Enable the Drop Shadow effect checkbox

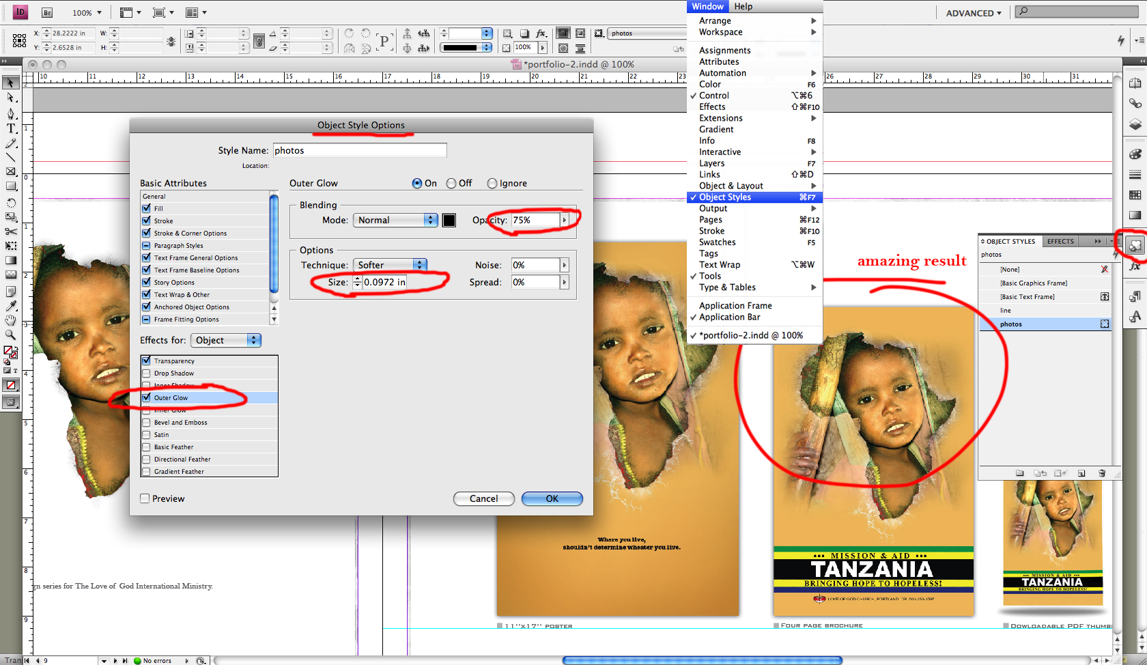(146, 373)
